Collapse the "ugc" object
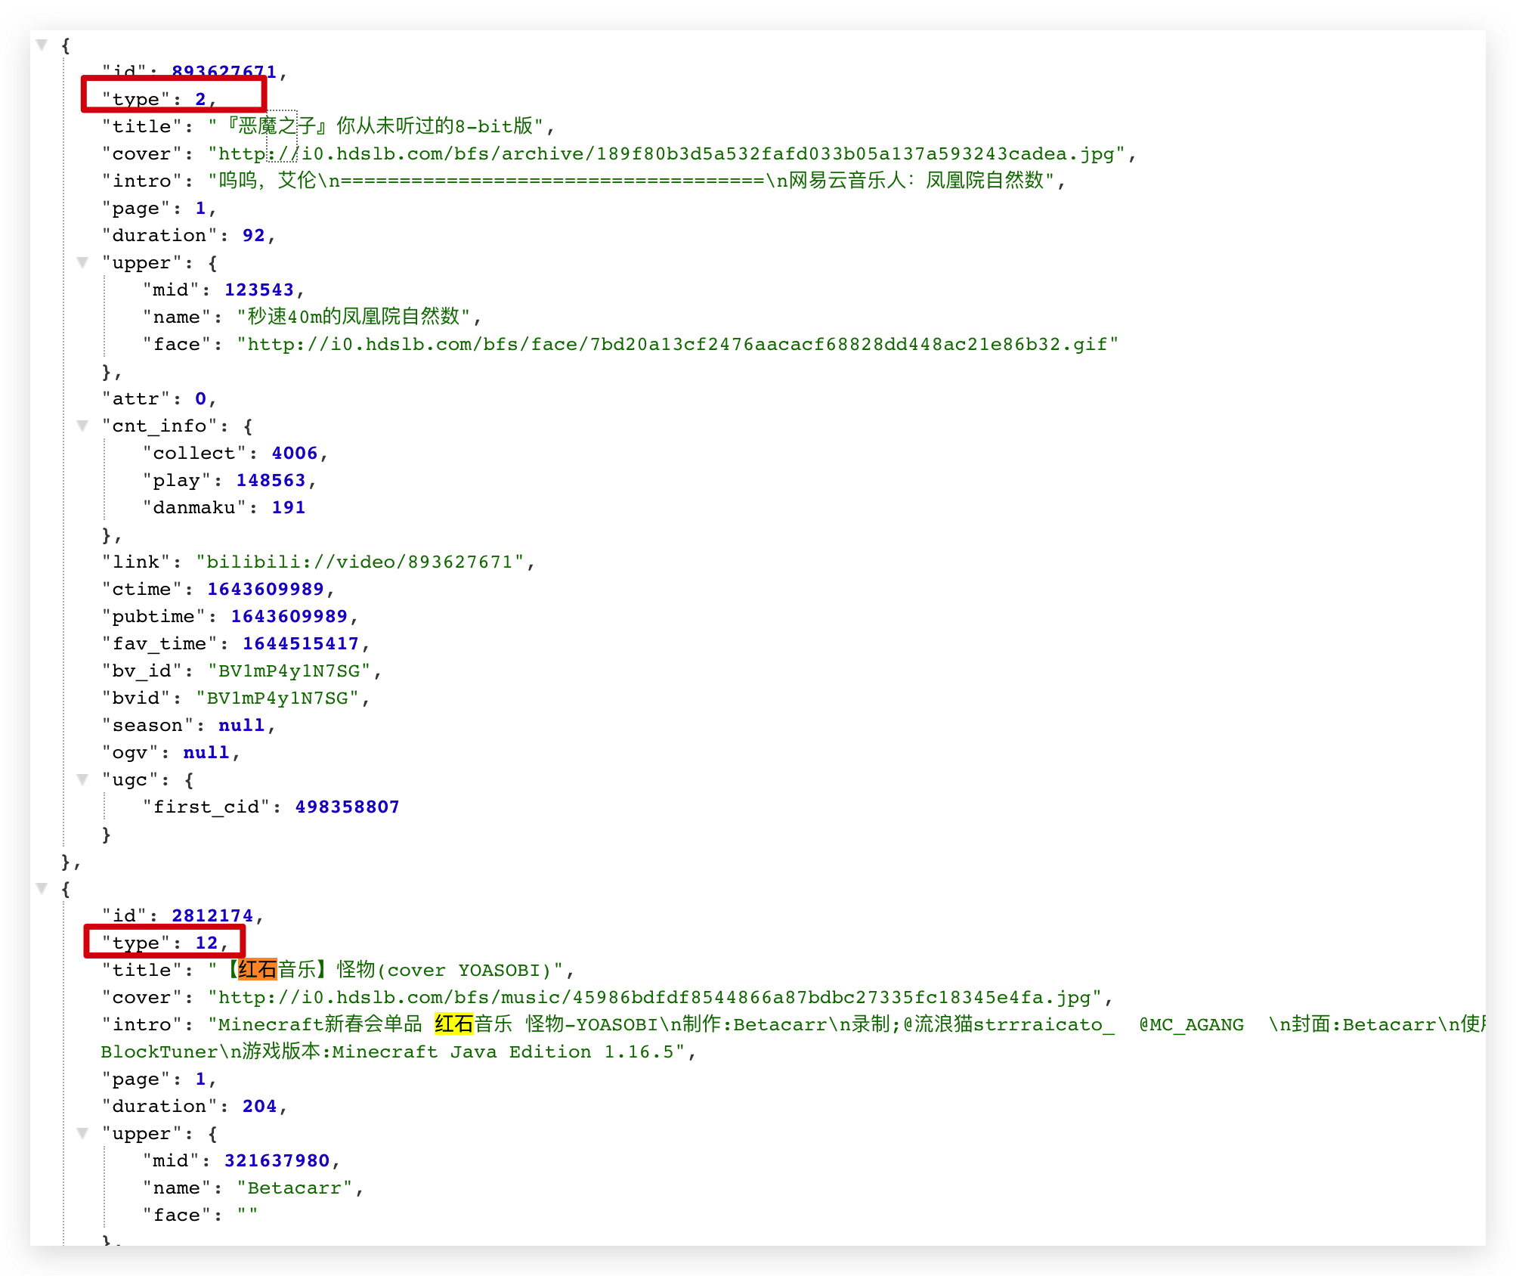The height and width of the screenshot is (1276, 1516). click(x=83, y=779)
